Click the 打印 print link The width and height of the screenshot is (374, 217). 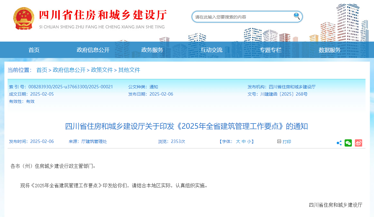click(x=287, y=141)
